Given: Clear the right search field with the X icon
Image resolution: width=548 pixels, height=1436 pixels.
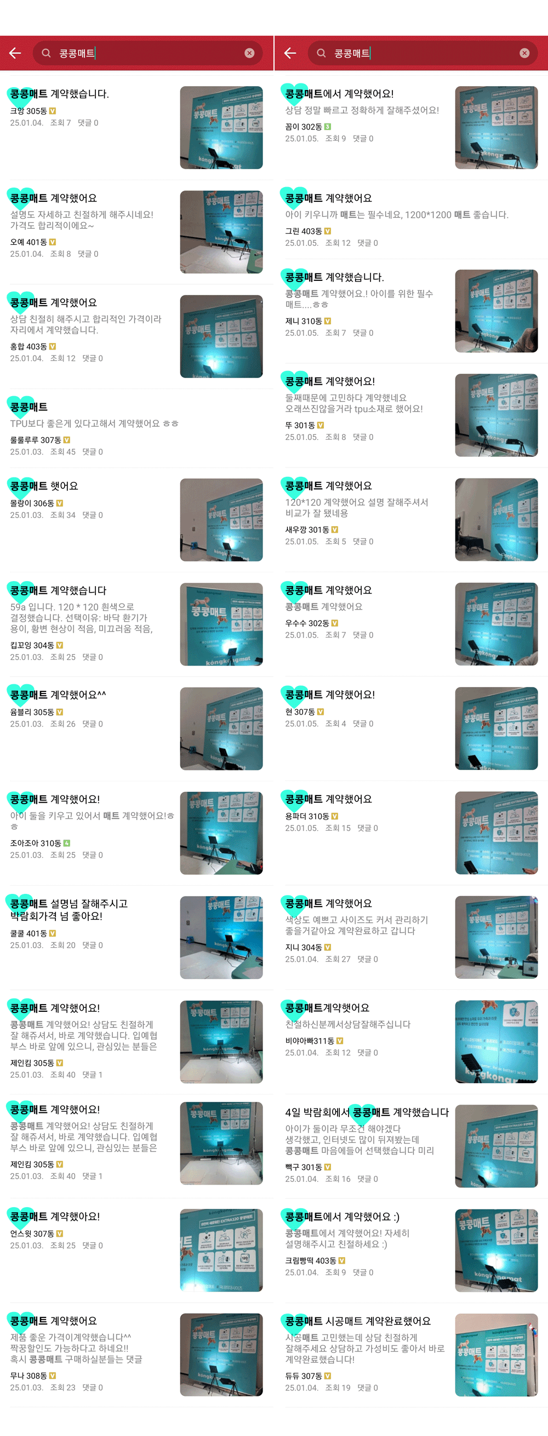Looking at the screenshot, I should click(524, 53).
